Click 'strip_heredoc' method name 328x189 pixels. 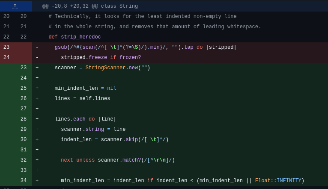coord(81,37)
